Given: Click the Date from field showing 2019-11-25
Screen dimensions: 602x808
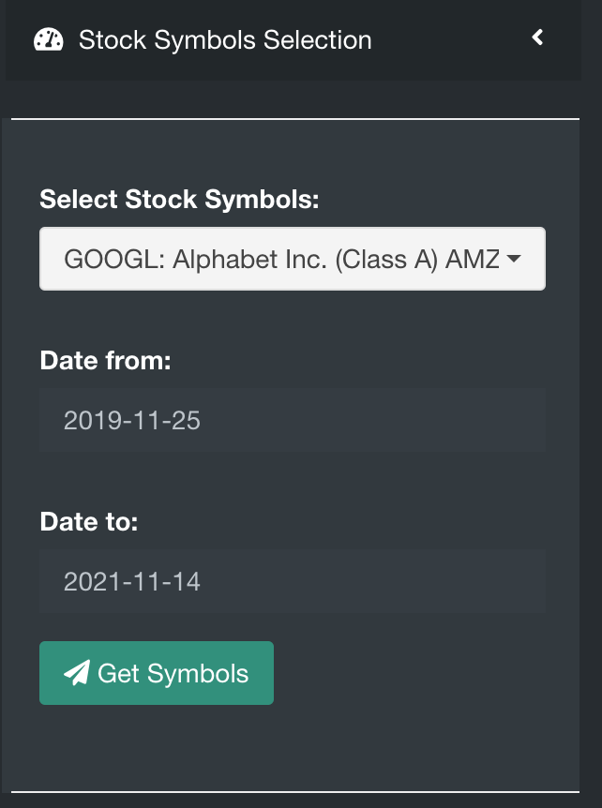Looking at the screenshot, I should [292, 419].
